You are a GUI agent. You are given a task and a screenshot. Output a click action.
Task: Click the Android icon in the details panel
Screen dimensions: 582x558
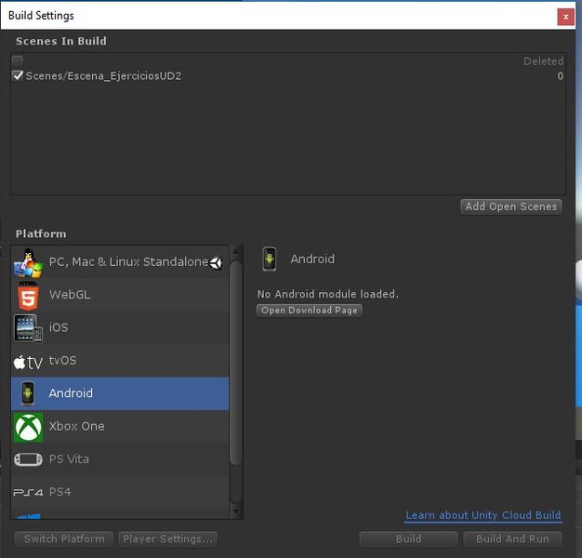[270, 259]
